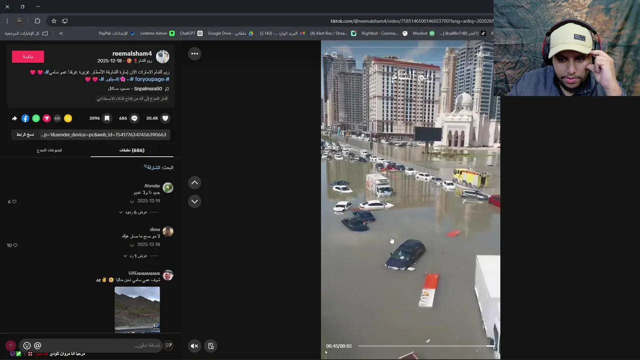Open the browser three-dot menu
The image size is (640, 360).
click(7, 21)
